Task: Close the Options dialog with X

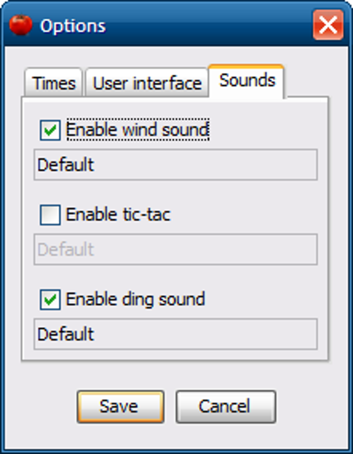Action: tap(328, 25)
